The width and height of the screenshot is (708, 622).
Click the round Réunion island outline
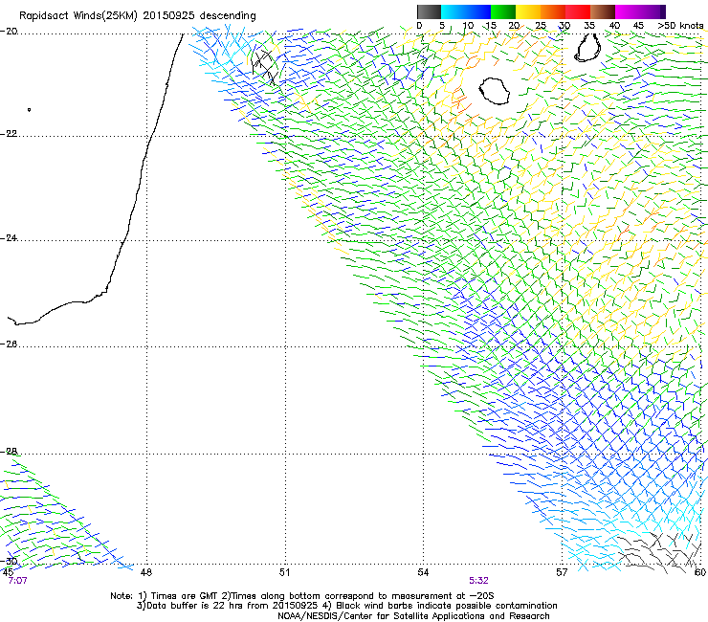tap(494, 91)
